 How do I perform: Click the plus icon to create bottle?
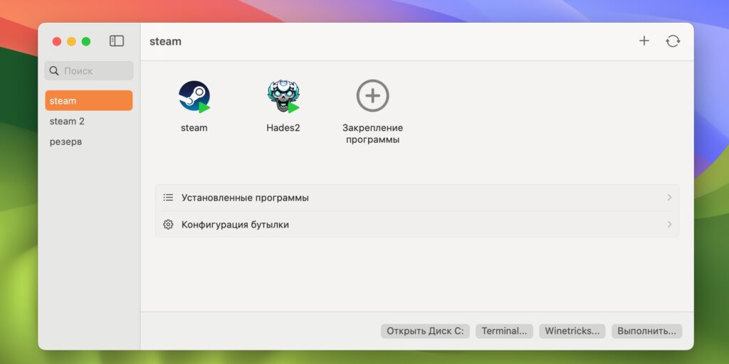point(644,41)
